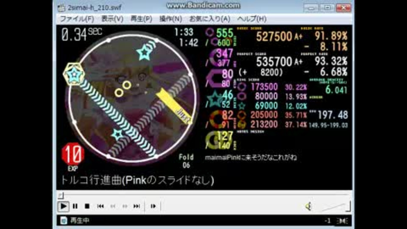Click the perfect score 535700
Screen dimensions: 407x229
pos(274,61)
